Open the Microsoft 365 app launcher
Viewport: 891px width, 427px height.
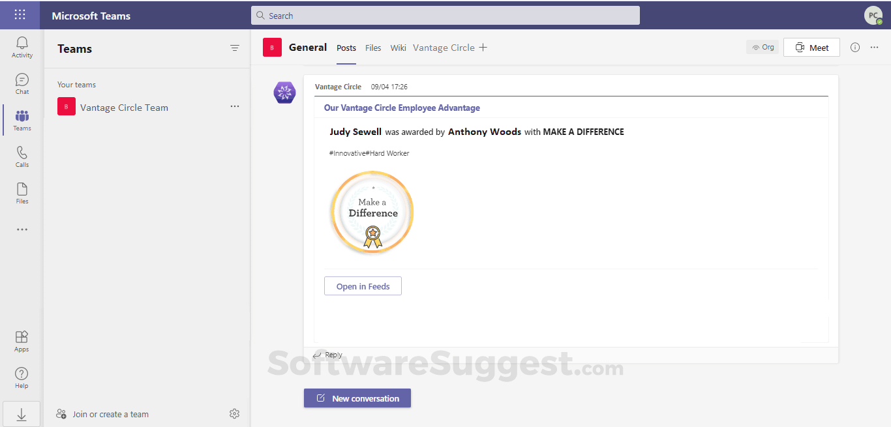click(20, 14)
